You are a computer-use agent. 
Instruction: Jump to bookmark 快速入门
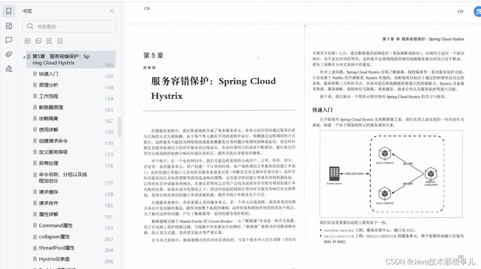[48, 74]
